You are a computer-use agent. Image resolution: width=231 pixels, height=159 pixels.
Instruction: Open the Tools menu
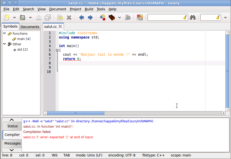101,9
